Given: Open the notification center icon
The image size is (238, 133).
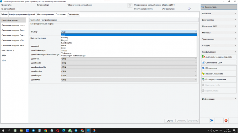Looking at the screenshot, I should [234, 131].
